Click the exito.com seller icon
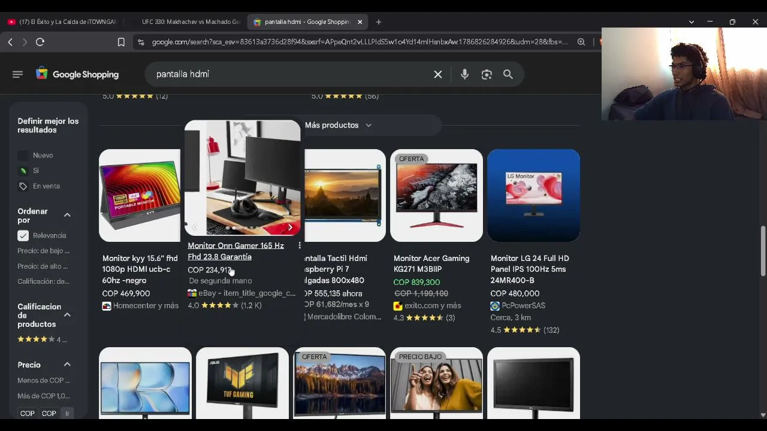Screen dimensions: 767x431 [x=398, y=306]
